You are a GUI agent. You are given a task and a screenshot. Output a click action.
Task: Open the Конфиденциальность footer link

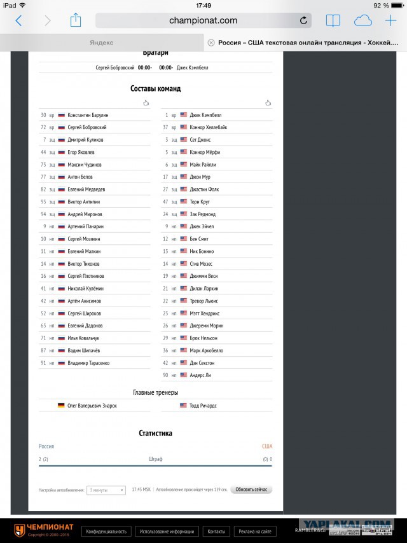click(x=106, y=531)
